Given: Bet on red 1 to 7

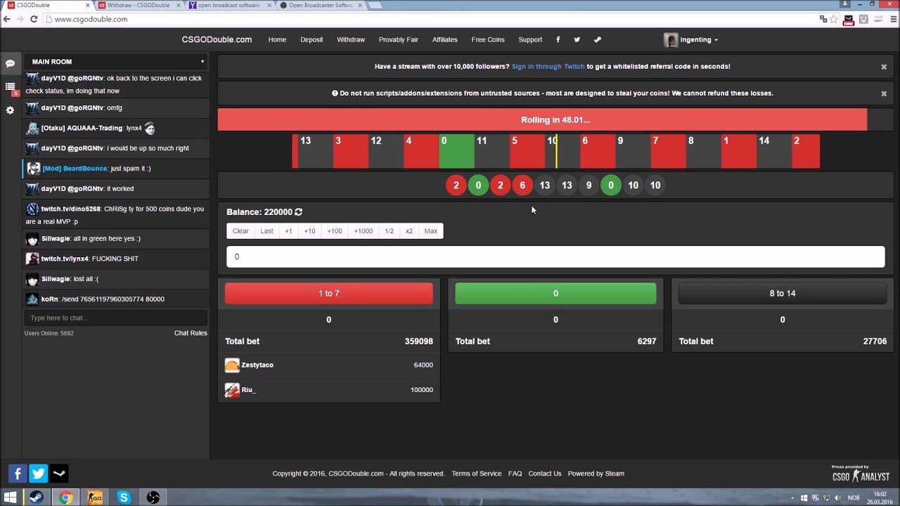Looking at the screenshot, I should (x=328, y=294).
